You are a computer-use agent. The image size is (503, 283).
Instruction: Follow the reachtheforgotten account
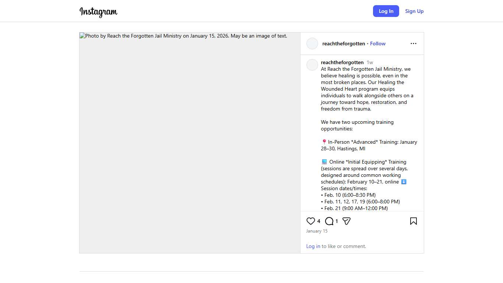point(377,43)
